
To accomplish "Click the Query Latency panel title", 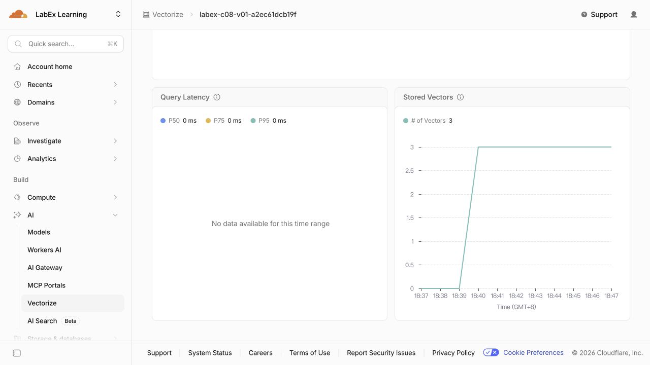I will pyautogui.click(x=185, y=97).
